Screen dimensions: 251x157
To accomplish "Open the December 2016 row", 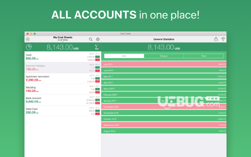I will pos(164,107).
